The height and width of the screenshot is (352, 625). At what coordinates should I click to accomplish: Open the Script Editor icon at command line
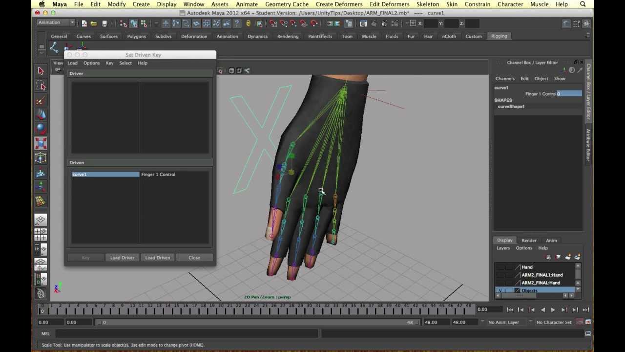[x=588, y=333]
